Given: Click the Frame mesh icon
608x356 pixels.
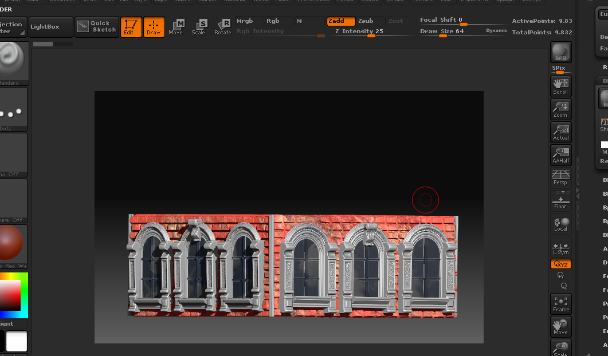Looking at the screenshot, I should pos(560,303).
